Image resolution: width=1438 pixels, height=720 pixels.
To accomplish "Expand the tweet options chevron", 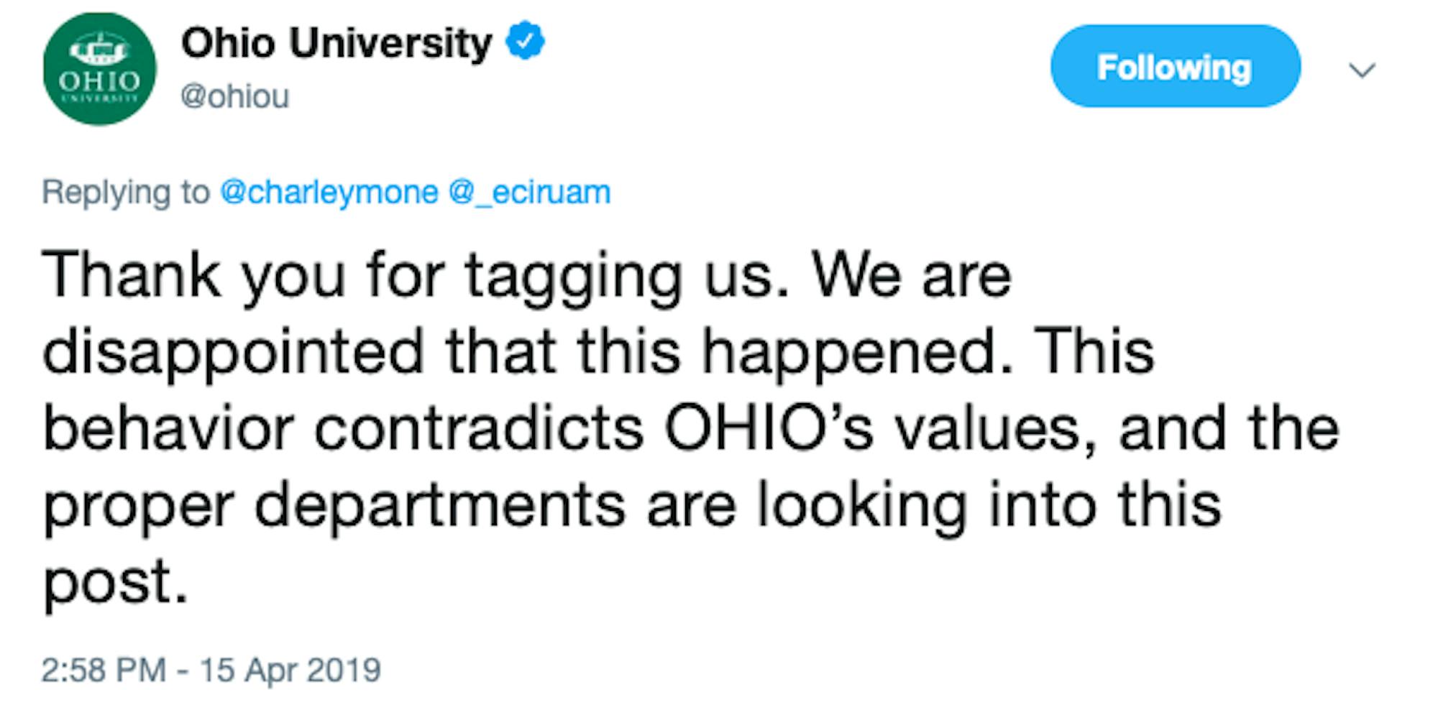I will click(1361, 70).
